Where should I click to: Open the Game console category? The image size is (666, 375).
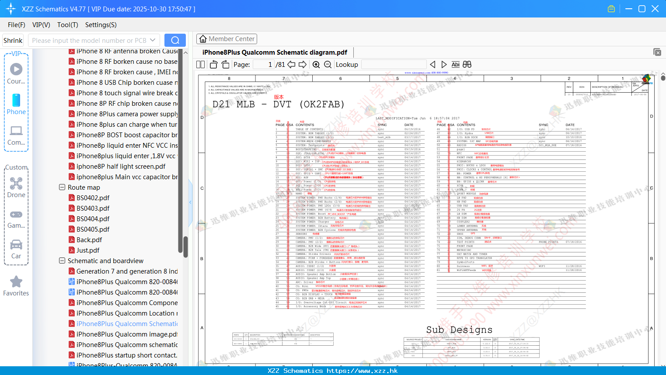coord(16,219)
